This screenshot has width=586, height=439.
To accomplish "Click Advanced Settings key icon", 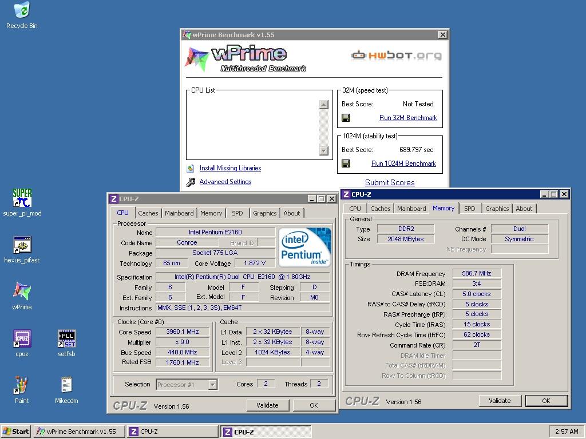I will coord(190,182).
